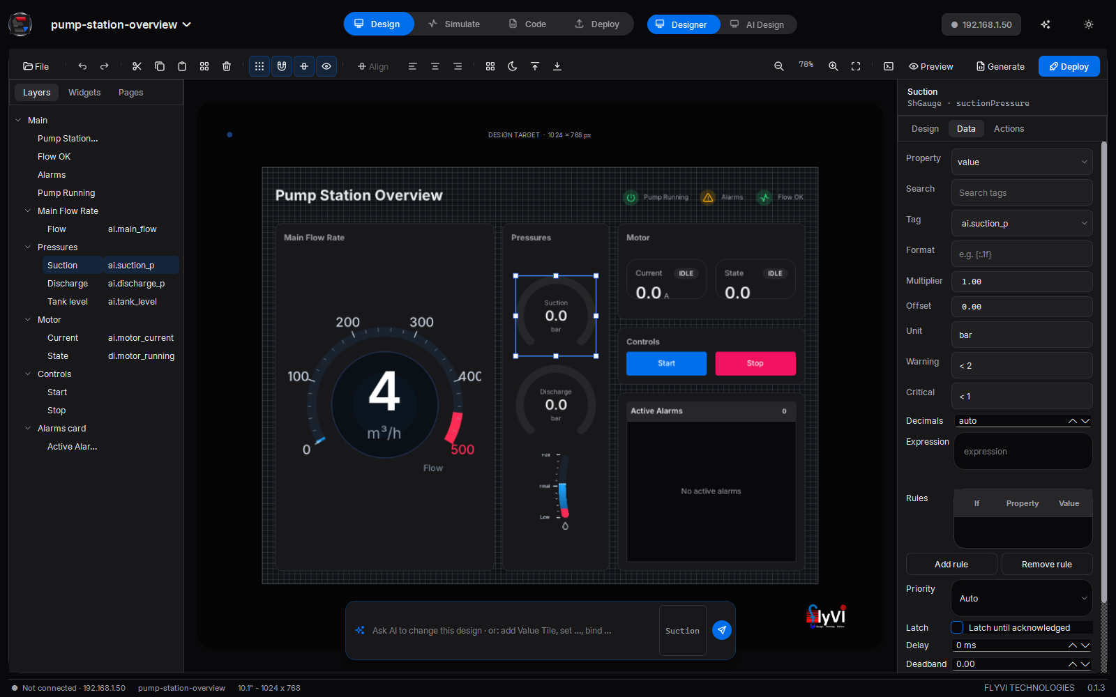Click the Align tool in toolbar
Screen dimensions: 1116x697
click(373, 66)
